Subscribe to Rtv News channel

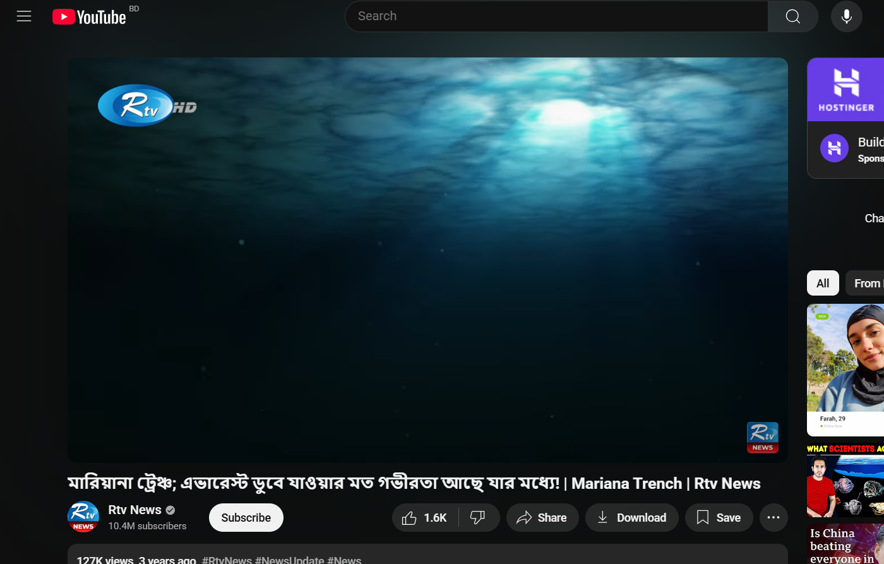(246, 518)
